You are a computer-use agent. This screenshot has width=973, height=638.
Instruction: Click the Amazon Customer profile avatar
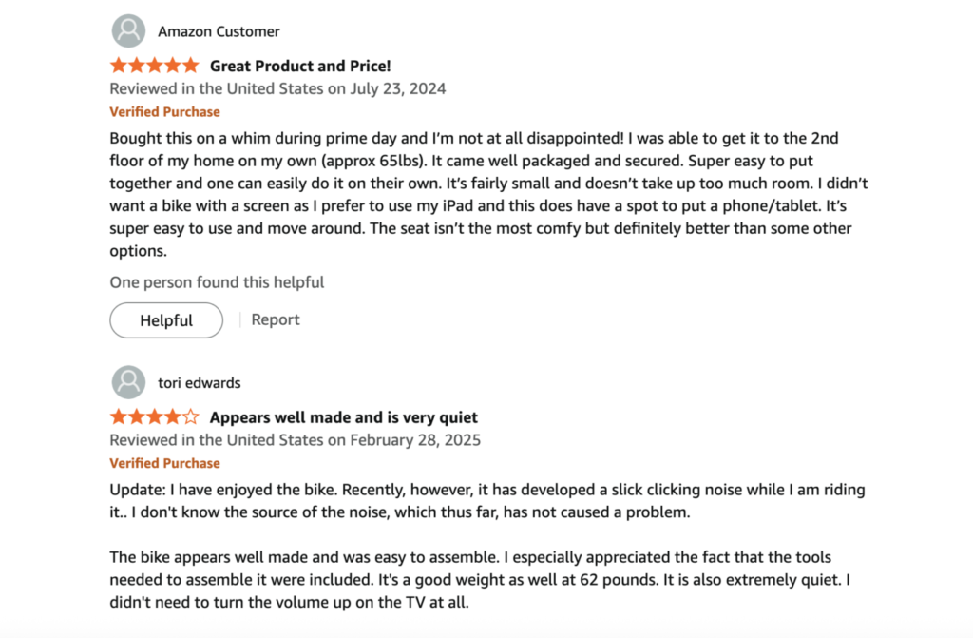pos(128,31)
